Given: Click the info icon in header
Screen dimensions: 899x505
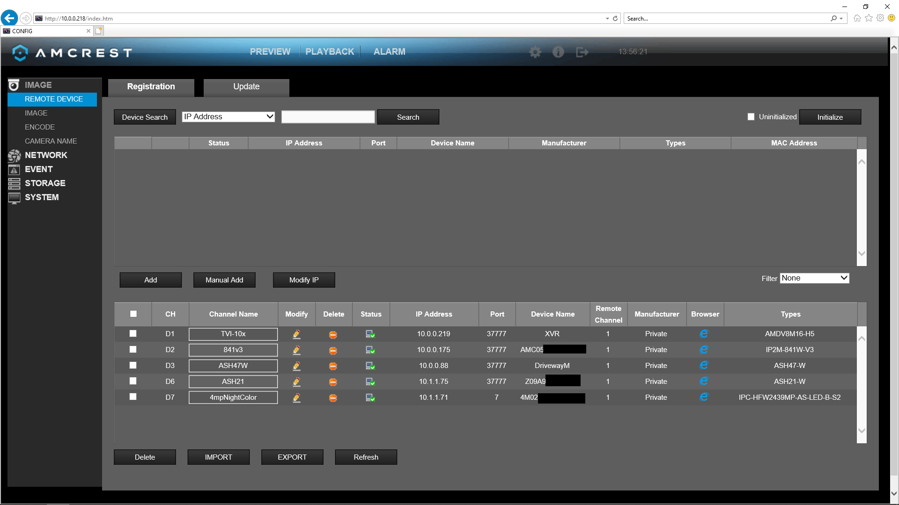Looking at the screenshot, I should [x=558, y=52].
